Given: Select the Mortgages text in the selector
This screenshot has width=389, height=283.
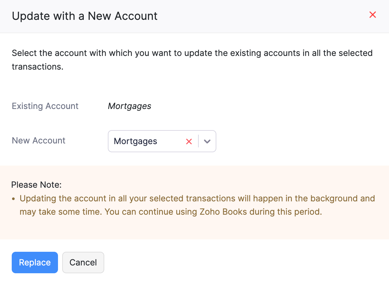Looking at the screenshot, I should click(135, 141).
